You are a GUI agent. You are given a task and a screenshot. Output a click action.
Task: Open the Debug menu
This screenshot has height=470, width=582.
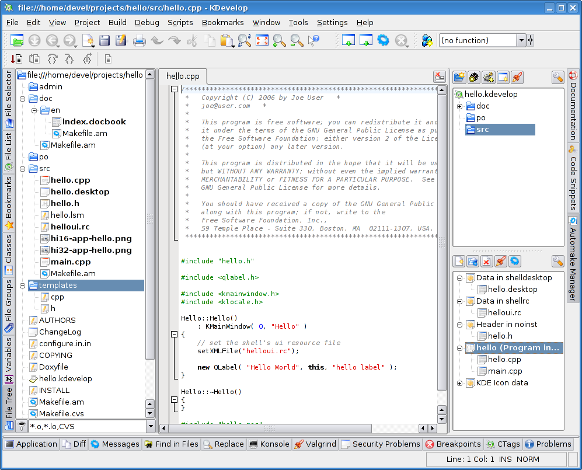(147, 22)
